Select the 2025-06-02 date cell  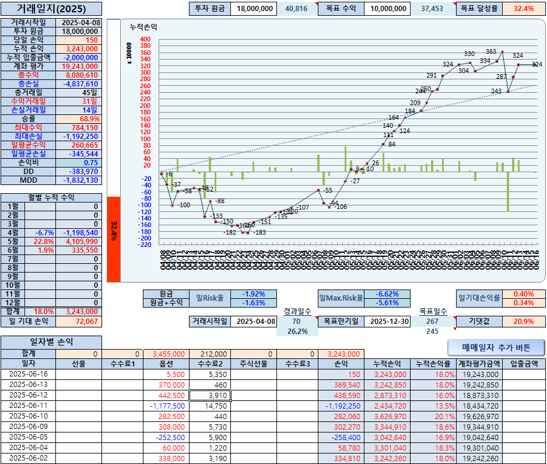(x=28, y=458)
